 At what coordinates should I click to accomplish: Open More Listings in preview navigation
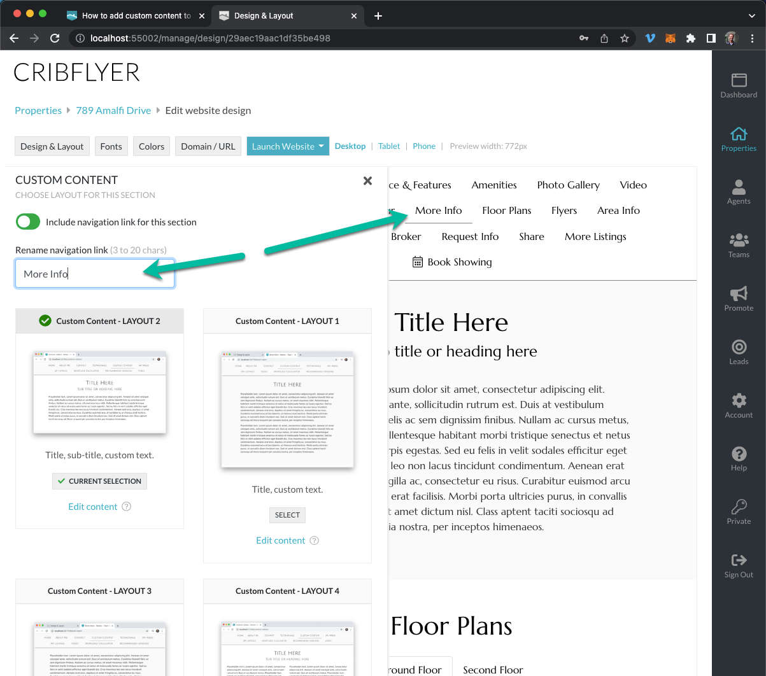pyautogui.click(x=595, y=237)
